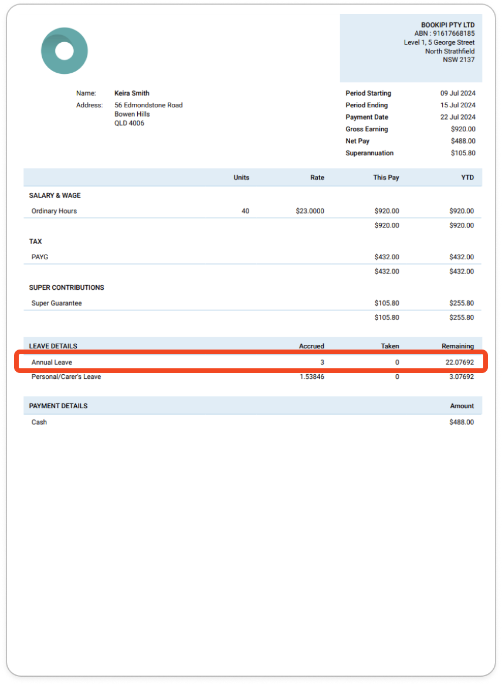Image resolution: width=502 pixels, height=685 pixels.
Task: Click the YTD column header
Action: click(467, 177)
